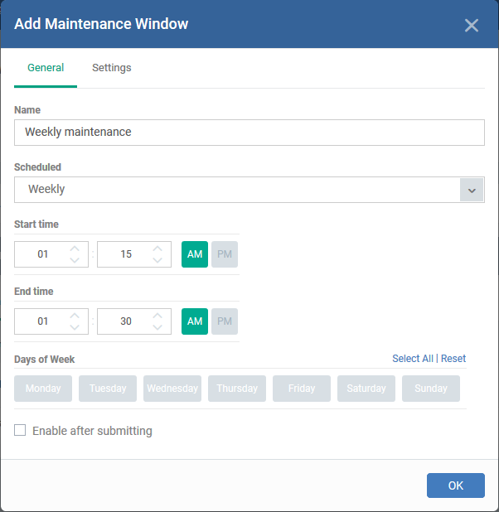The image size is (499, 512).
Task: Switch to the Settings tab
Action: [111, 68]
